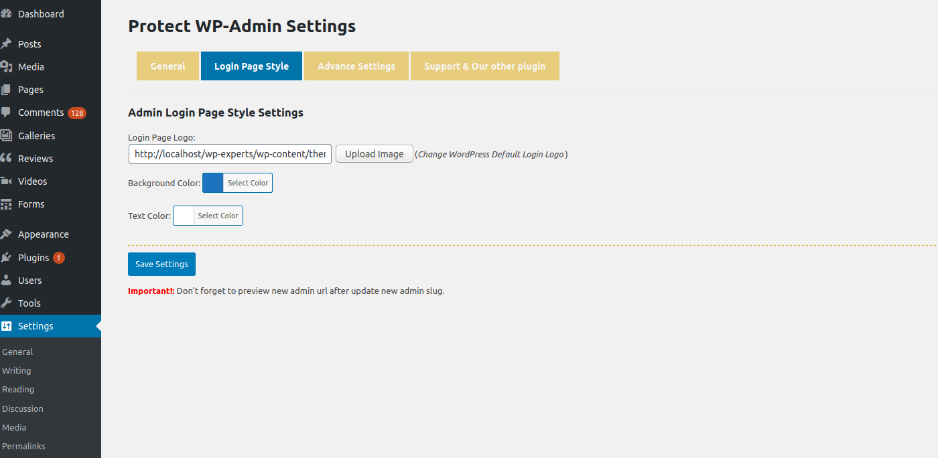
Task: Open Support & Our other plugin tab
Action: click(x=484, y=66)
